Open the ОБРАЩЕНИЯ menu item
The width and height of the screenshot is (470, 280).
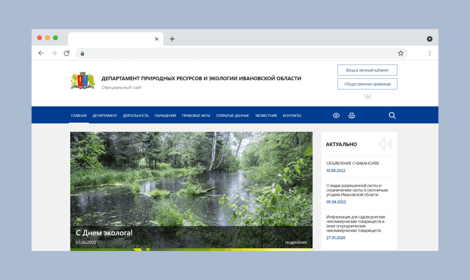[165, 115]
